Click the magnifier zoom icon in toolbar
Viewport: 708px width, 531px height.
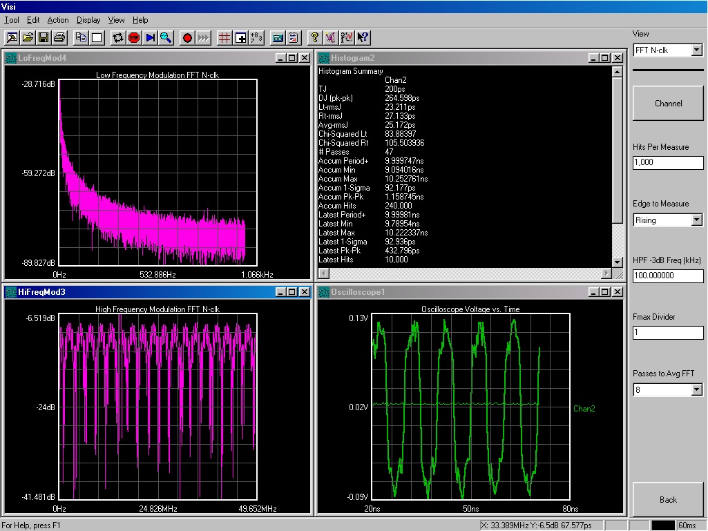click(166, 37)
